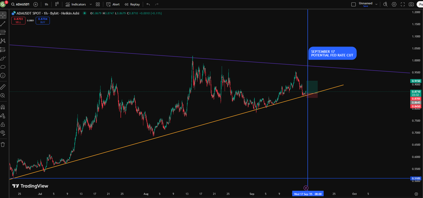Image resolution: width=423 pixels, height=198 pixels.
Task: Toggle magnet mode for drawings
Action: [3, 107]
